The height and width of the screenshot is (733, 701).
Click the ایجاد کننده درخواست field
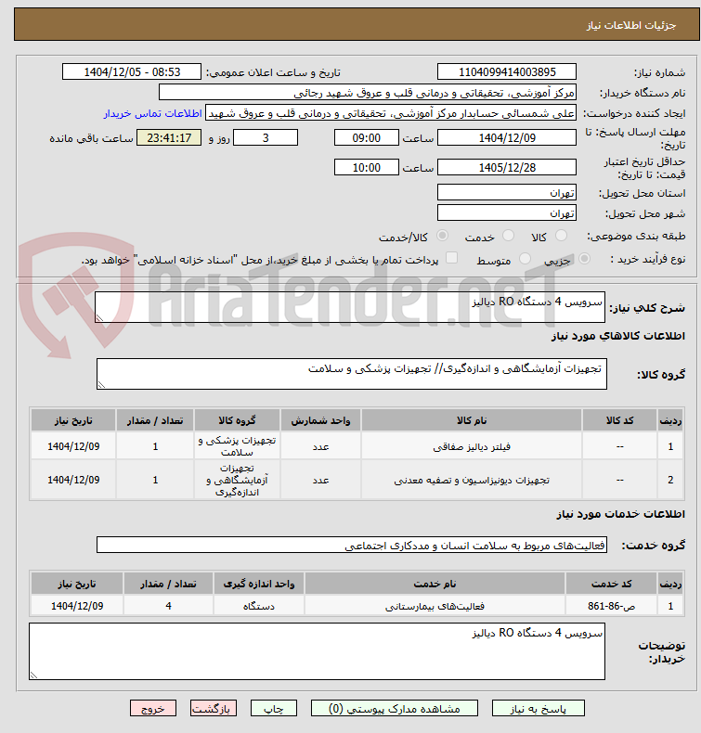[x=391, y=112]
